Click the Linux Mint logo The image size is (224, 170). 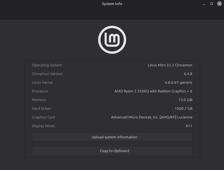112,40
